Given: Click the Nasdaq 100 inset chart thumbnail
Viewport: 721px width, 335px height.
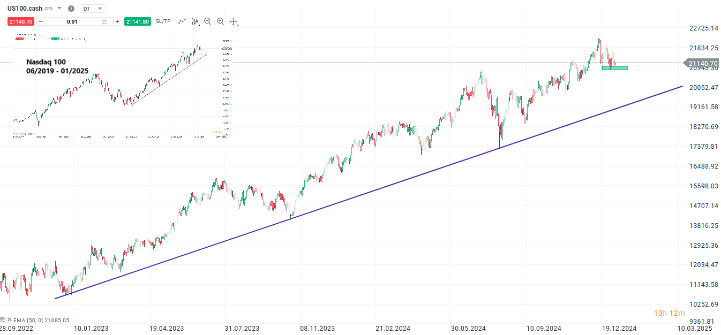Looking at the screenshot, I should [122, 86].
